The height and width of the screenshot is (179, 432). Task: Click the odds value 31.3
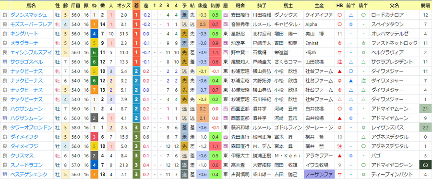[124, 34]
